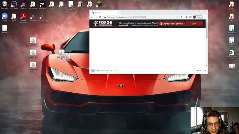Click the SKIP ad button
The width and height of the screenshot is (239, 134).
tap(194, 24)
